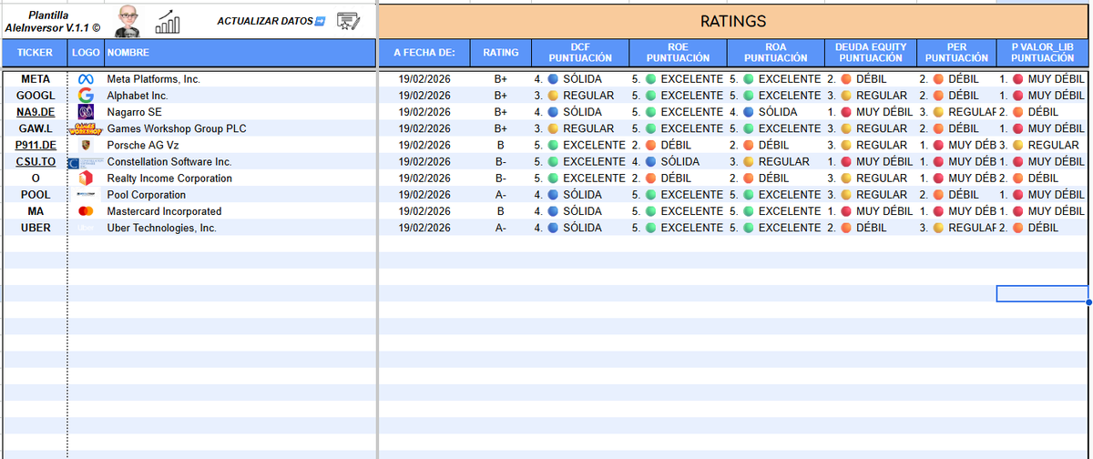Select POOL row A- rating cell

[x=501, y=195]
